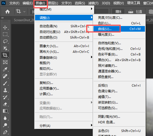The height and width of the screenshot is (136, 153).
Task: Select the Move tool
Action: click(5, 28)
